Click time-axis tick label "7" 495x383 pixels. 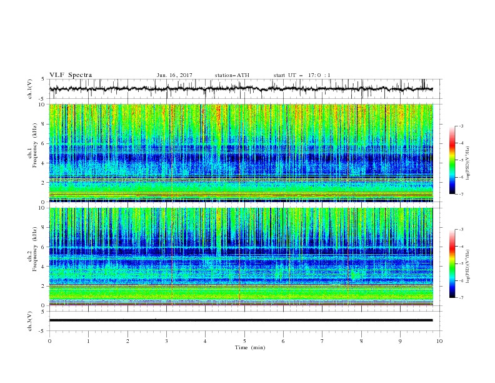tap(322, 341)
